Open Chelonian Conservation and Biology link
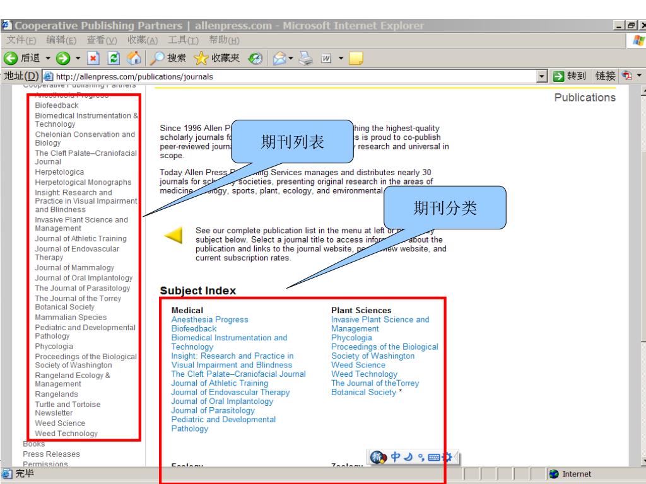Screen dimensions: 646x484 click(85, 139)
